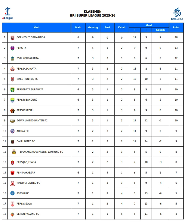Click the Menang column header
187x222 pixels.
pos(93,27)
